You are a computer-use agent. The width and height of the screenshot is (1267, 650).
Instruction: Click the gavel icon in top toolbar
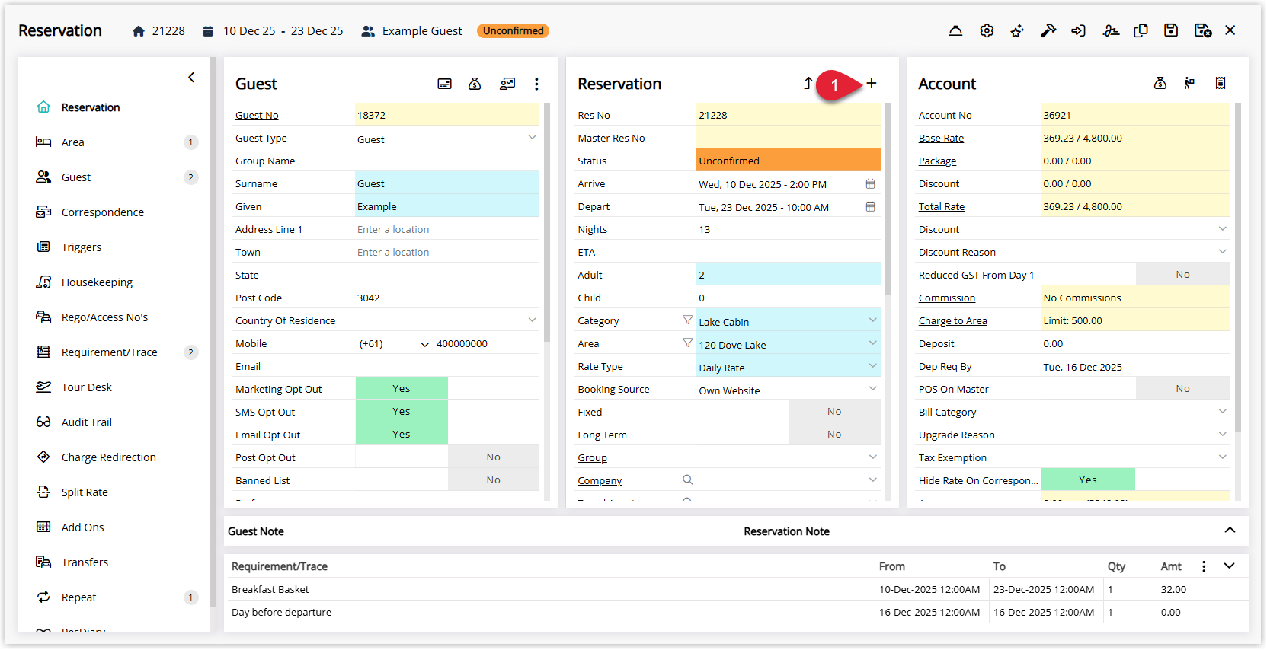coord(1048,30)
